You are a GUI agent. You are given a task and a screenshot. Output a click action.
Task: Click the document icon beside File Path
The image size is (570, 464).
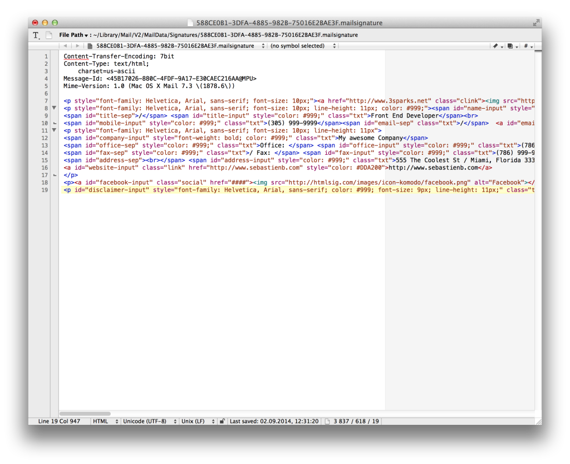[49, 35]
